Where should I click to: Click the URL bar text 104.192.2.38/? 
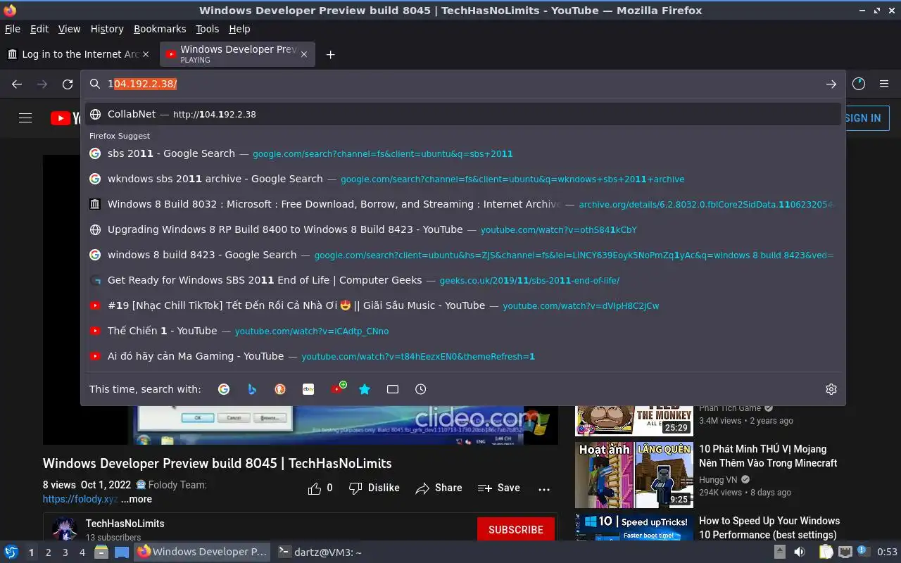click(x=142, y=84)
